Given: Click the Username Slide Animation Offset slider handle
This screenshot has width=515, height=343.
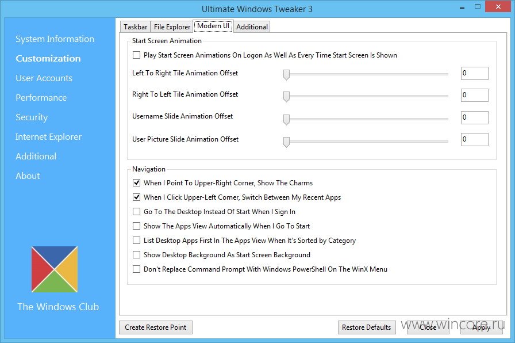Looking at the screenshot, I should point(286,119).
